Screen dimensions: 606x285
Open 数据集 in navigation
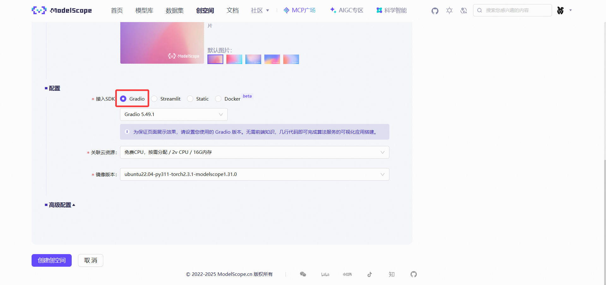pos(175,10)
